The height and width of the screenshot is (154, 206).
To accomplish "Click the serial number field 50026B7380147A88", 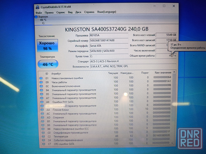I will pyautogui.click(x=109, y=40).
